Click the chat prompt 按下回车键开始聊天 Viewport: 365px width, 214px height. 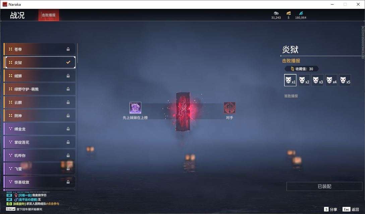(29, 209)
